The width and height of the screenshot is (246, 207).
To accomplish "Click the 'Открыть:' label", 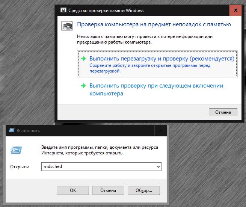I will [20, 167].
